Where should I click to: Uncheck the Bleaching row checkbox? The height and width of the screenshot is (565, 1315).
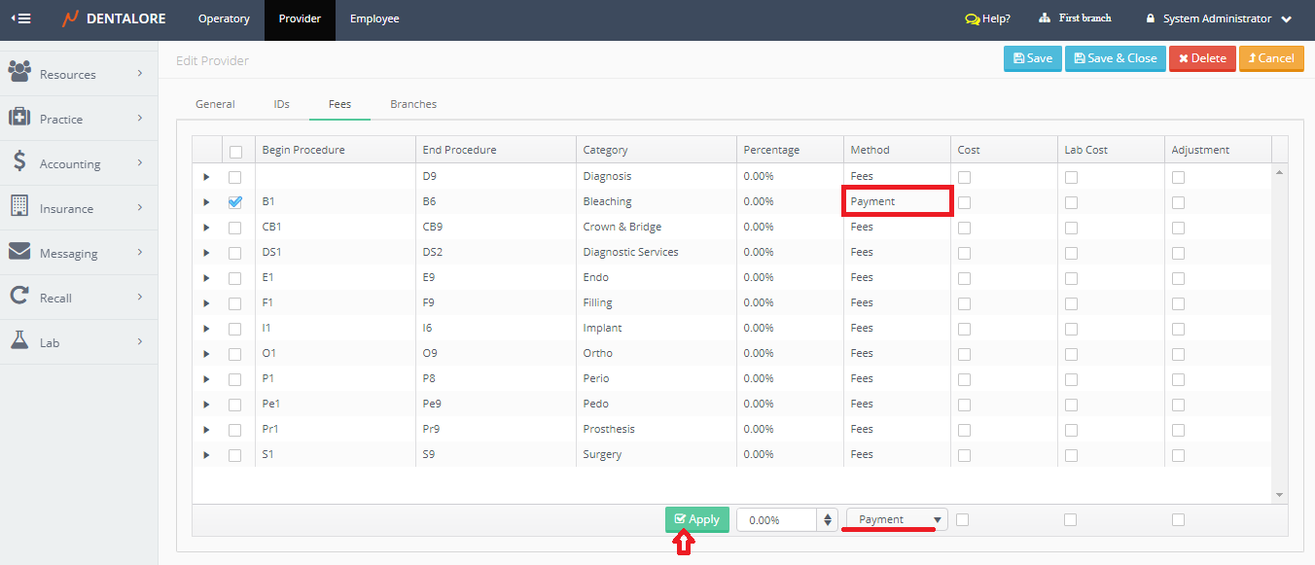click(x=235, y=202)
